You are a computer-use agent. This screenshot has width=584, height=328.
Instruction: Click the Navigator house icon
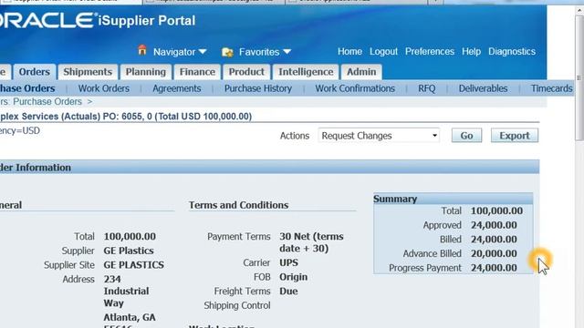pos(142,50)
